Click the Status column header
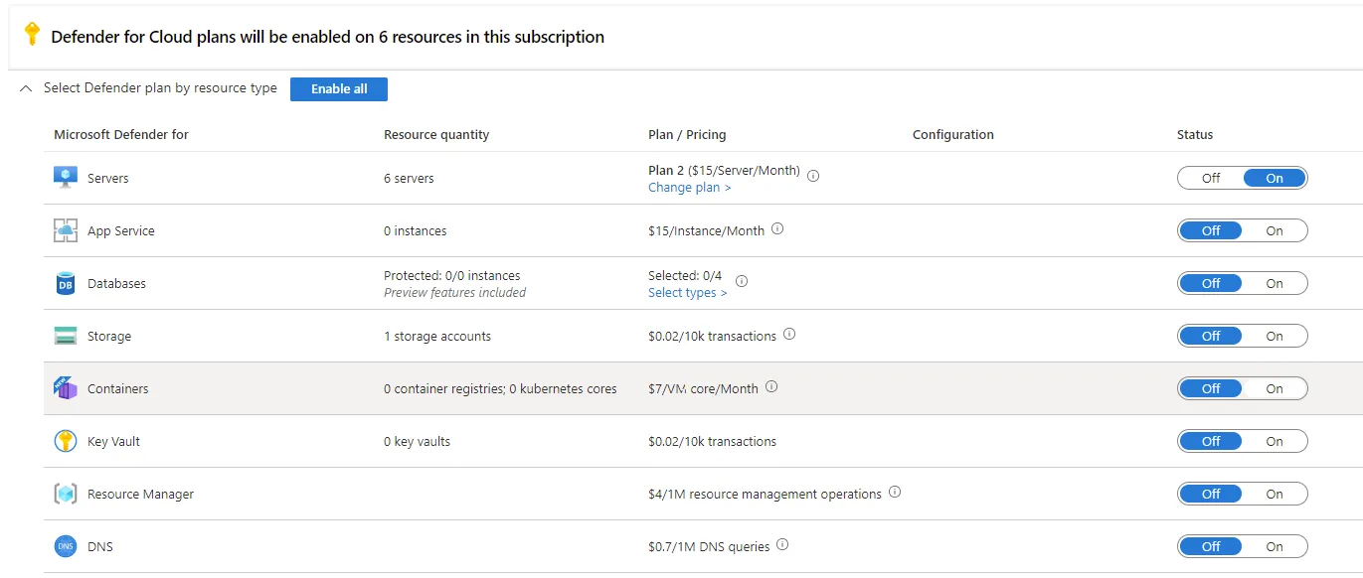The height and width of the screenshot is (578, 1363). tap(1195, 134)
